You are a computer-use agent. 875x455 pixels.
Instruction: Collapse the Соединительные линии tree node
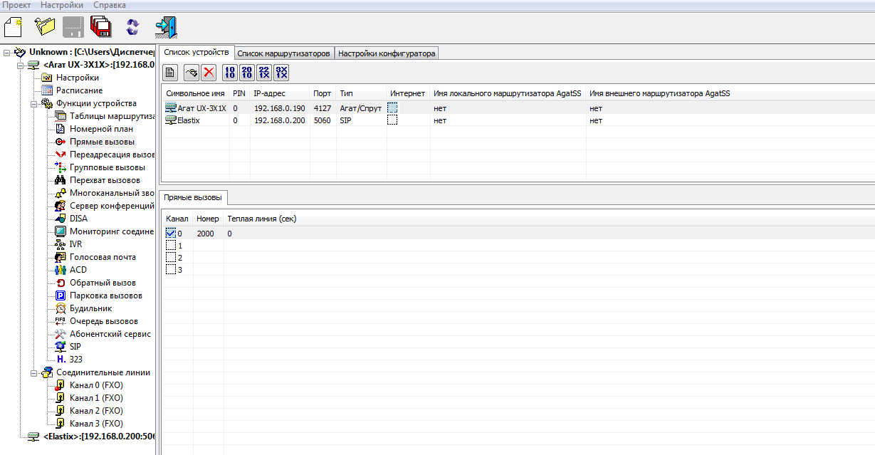(x=33, y=372)
